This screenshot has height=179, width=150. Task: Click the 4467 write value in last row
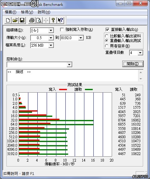click(122, 154)
